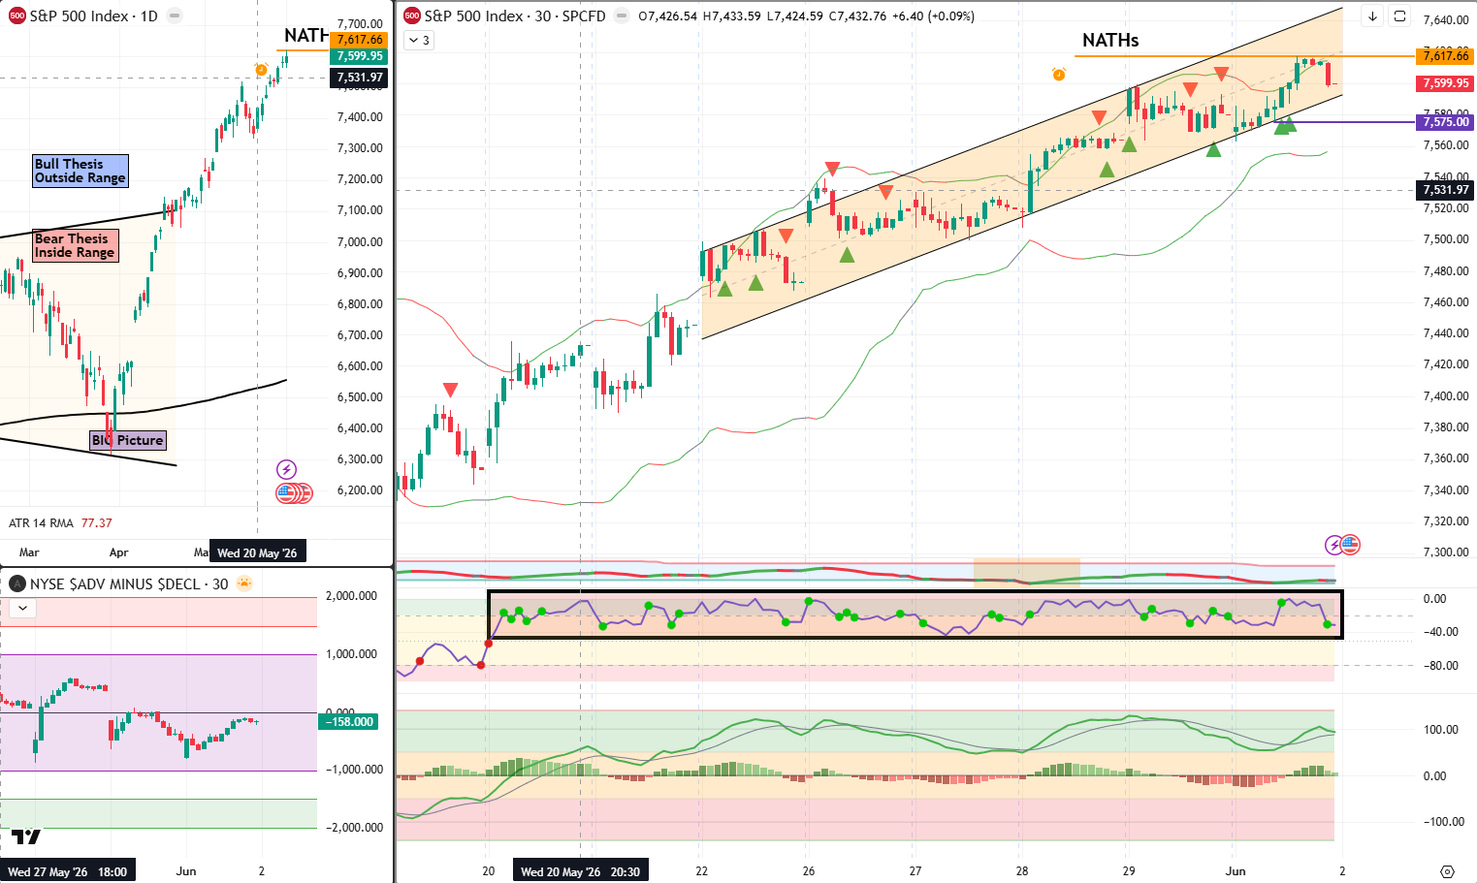Click the date '29' on the 30-minute time axis
This screenshot has width=1477, height=883.
(1129, 871)
